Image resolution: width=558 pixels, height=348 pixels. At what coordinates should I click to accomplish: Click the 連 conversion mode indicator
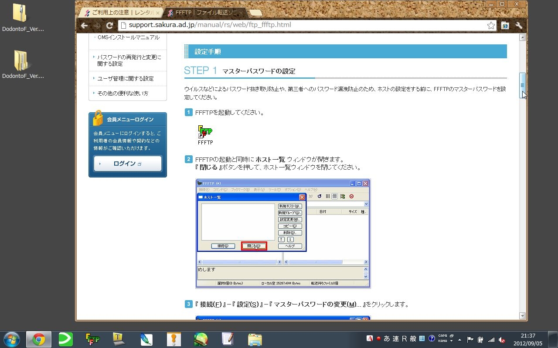[395, 339]
